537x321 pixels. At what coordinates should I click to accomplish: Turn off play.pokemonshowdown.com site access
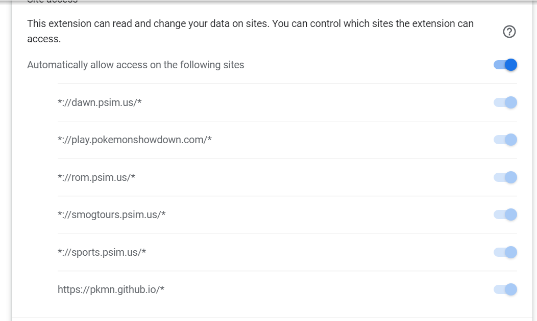505,140
